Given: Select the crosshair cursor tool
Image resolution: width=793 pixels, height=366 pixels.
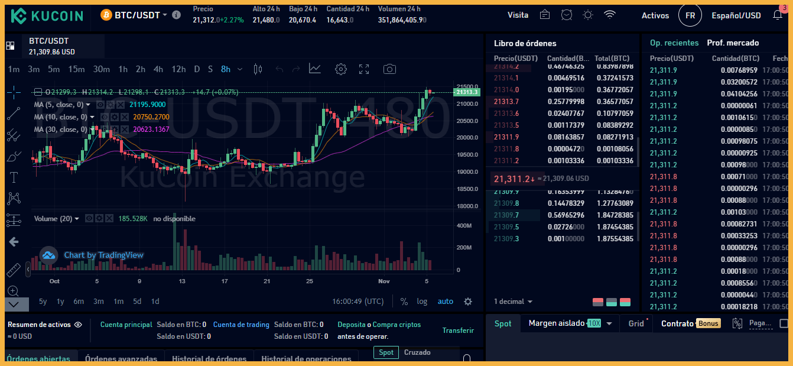Looking at the screenshot, I should (x=14, y=92).
